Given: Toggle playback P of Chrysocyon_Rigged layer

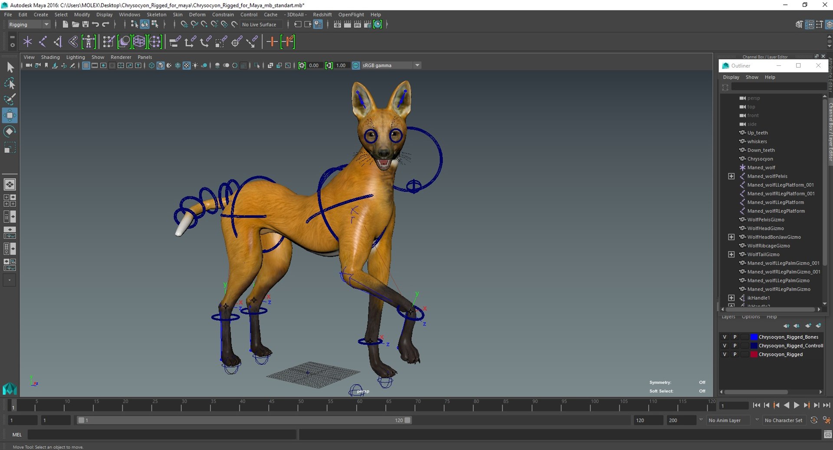Looking at the screenshot, I should pyautogui.click(x=735, y=354).
